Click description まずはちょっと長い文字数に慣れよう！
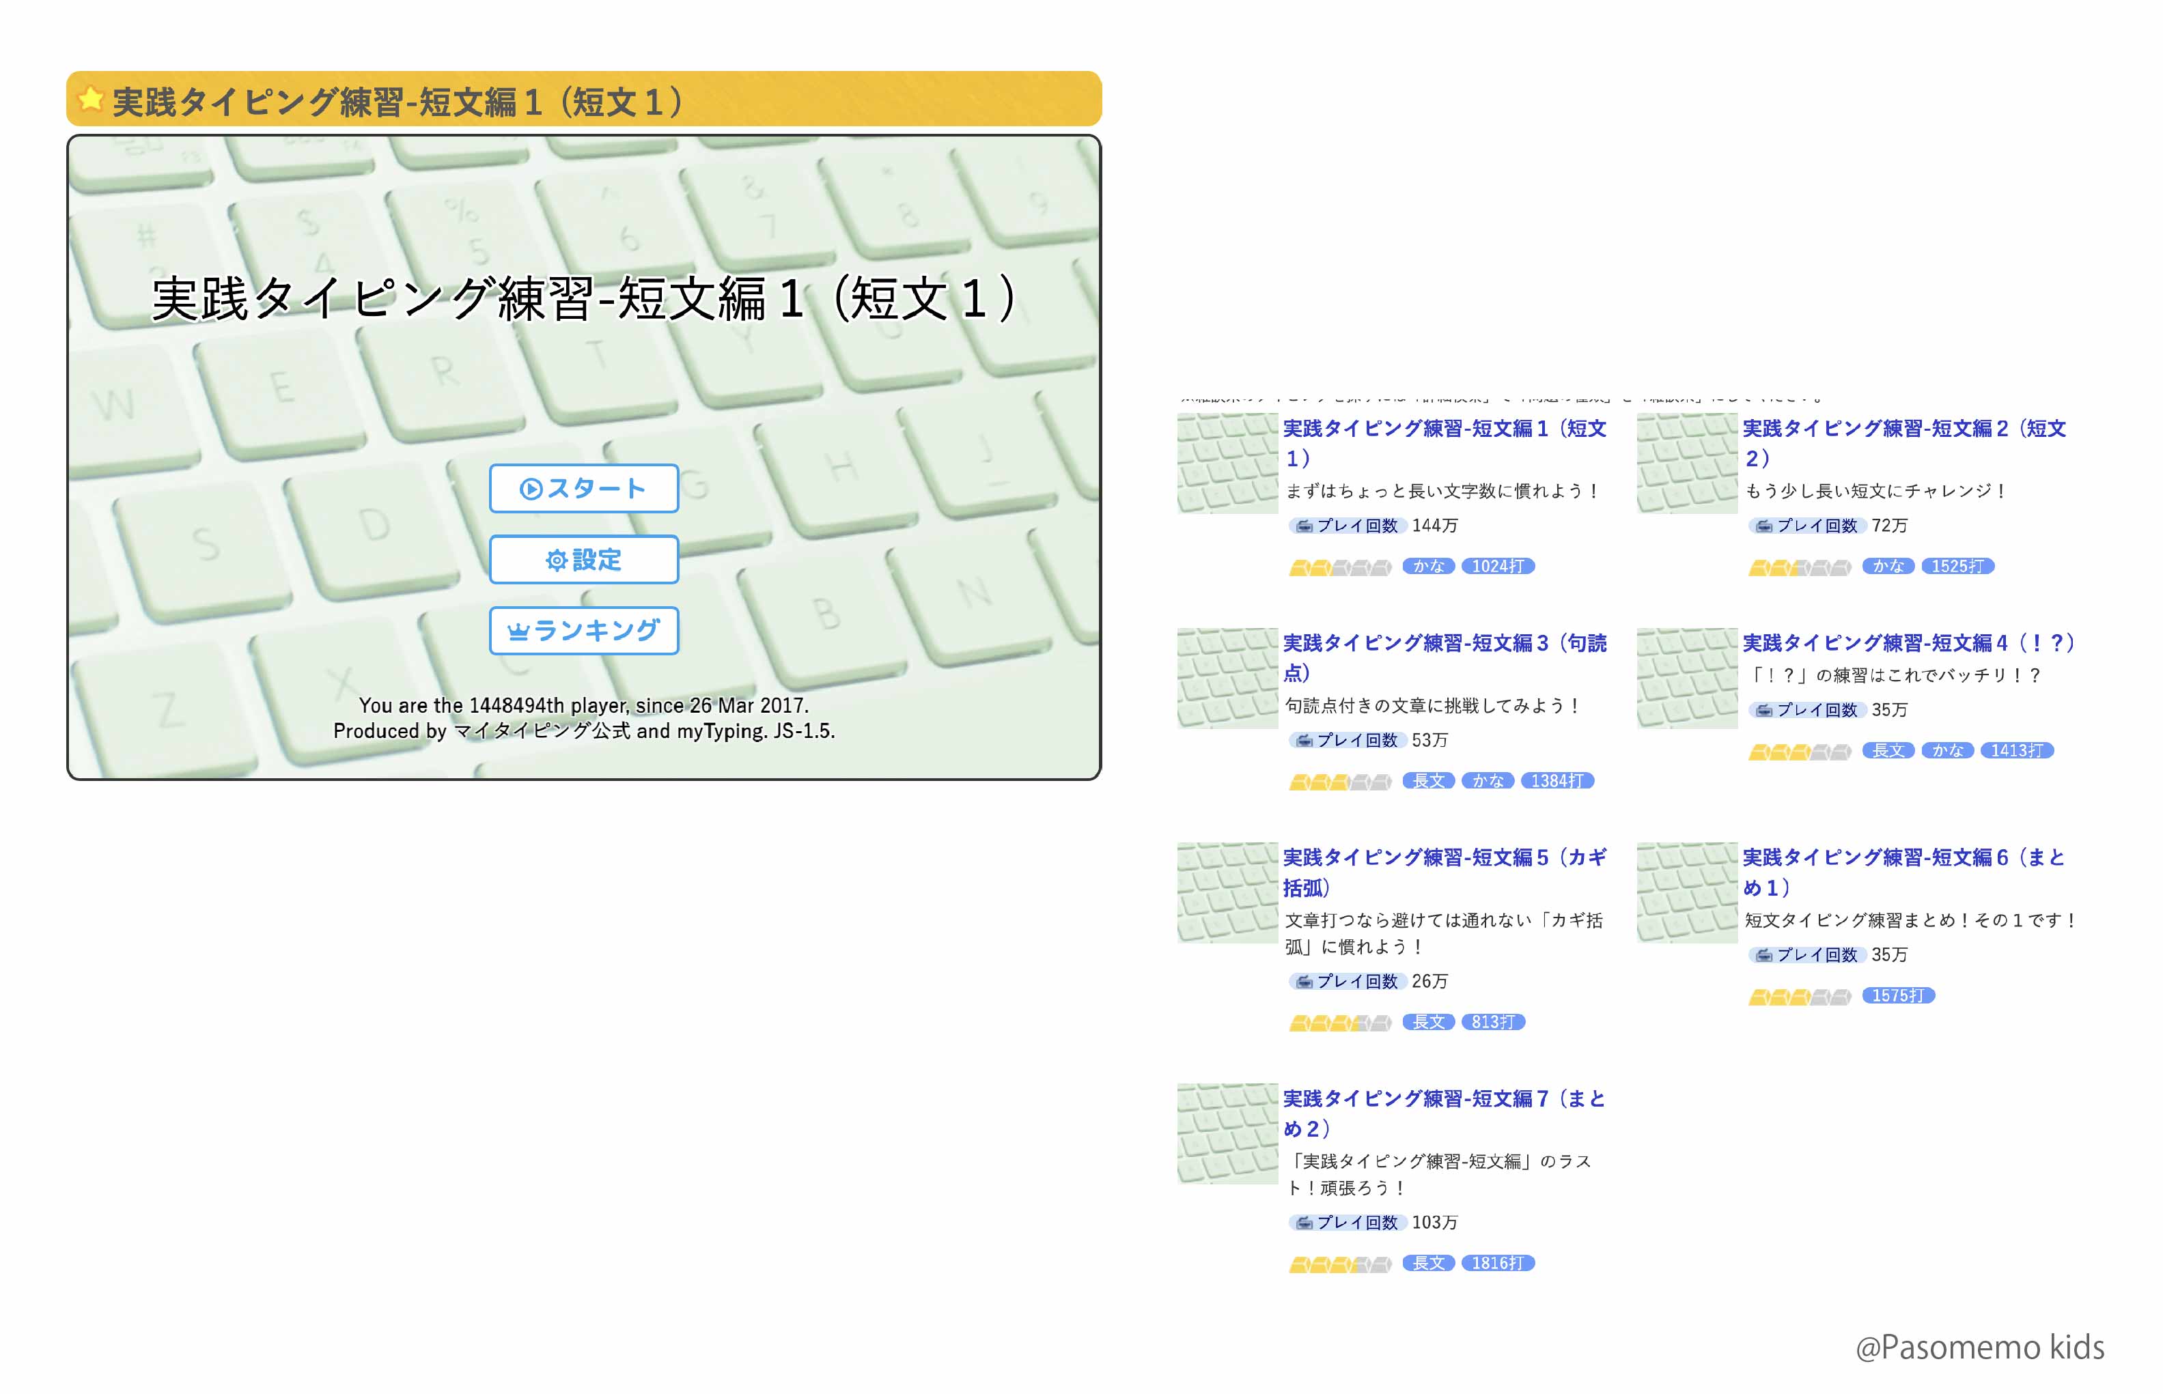The height and width of the screenshot is (1394, 2163). 1443,491
